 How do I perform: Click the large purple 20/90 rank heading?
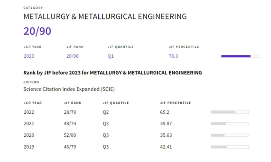[x=37, y=31]
